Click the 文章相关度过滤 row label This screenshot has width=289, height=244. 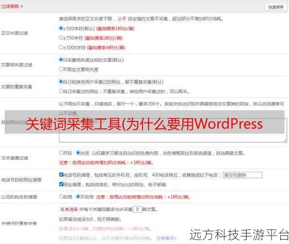tap(17, 65)
